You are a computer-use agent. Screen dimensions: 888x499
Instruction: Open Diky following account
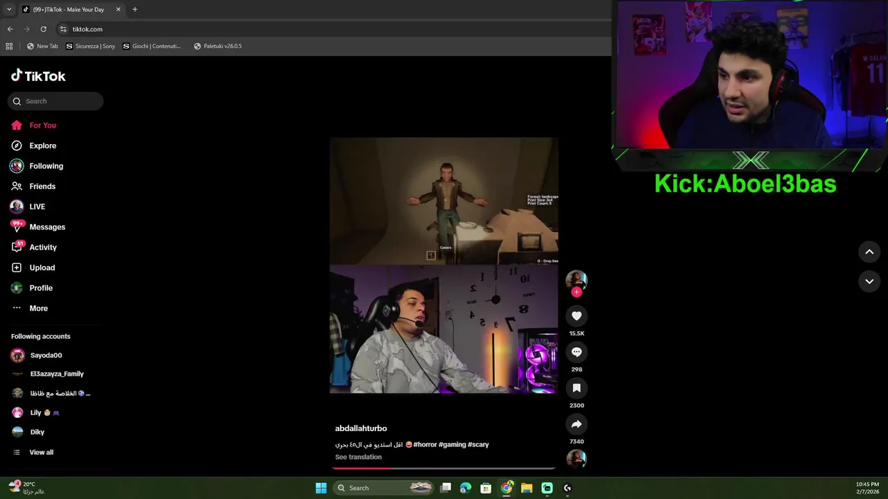[x=28, y=432]
